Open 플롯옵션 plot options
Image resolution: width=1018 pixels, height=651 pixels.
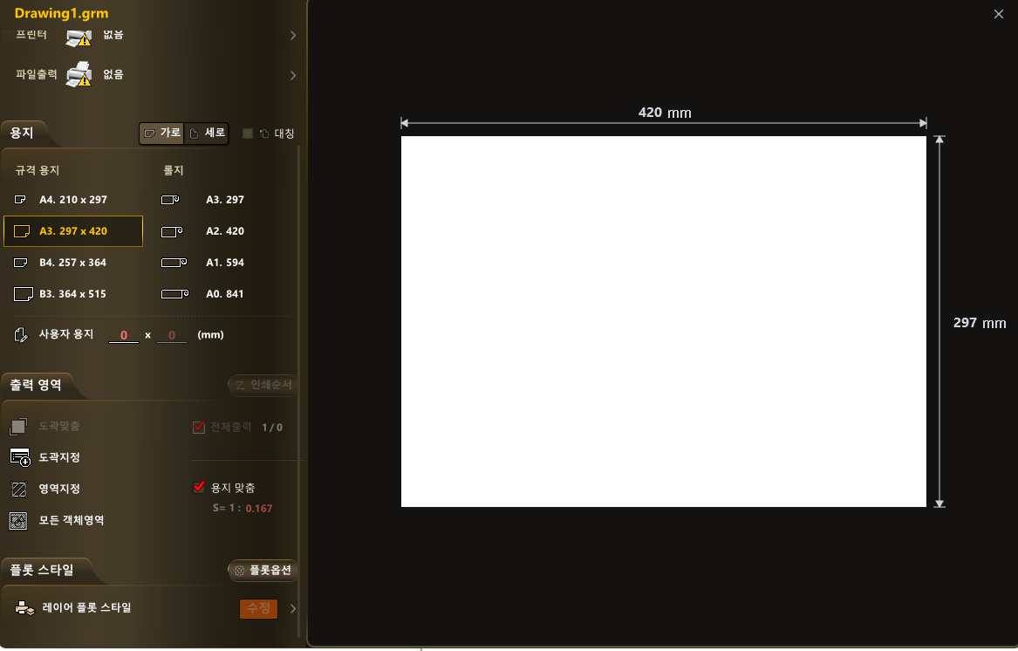(263, 571)
